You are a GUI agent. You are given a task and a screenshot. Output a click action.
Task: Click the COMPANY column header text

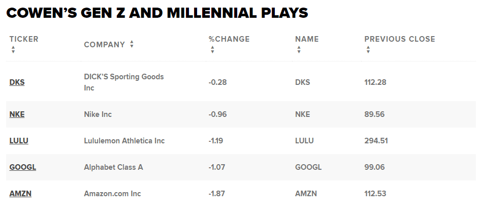coord(104,44)
